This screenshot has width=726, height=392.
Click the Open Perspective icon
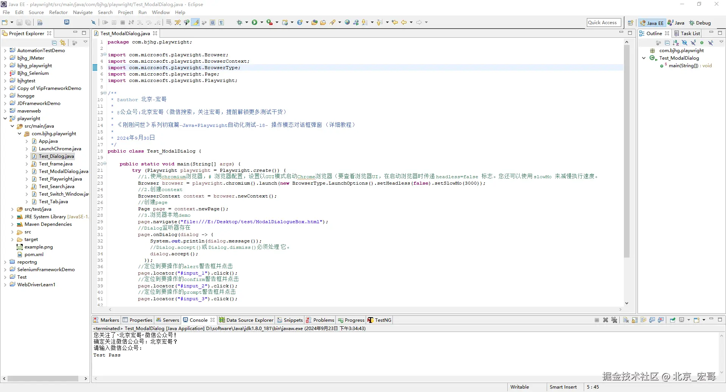(630, 23)
